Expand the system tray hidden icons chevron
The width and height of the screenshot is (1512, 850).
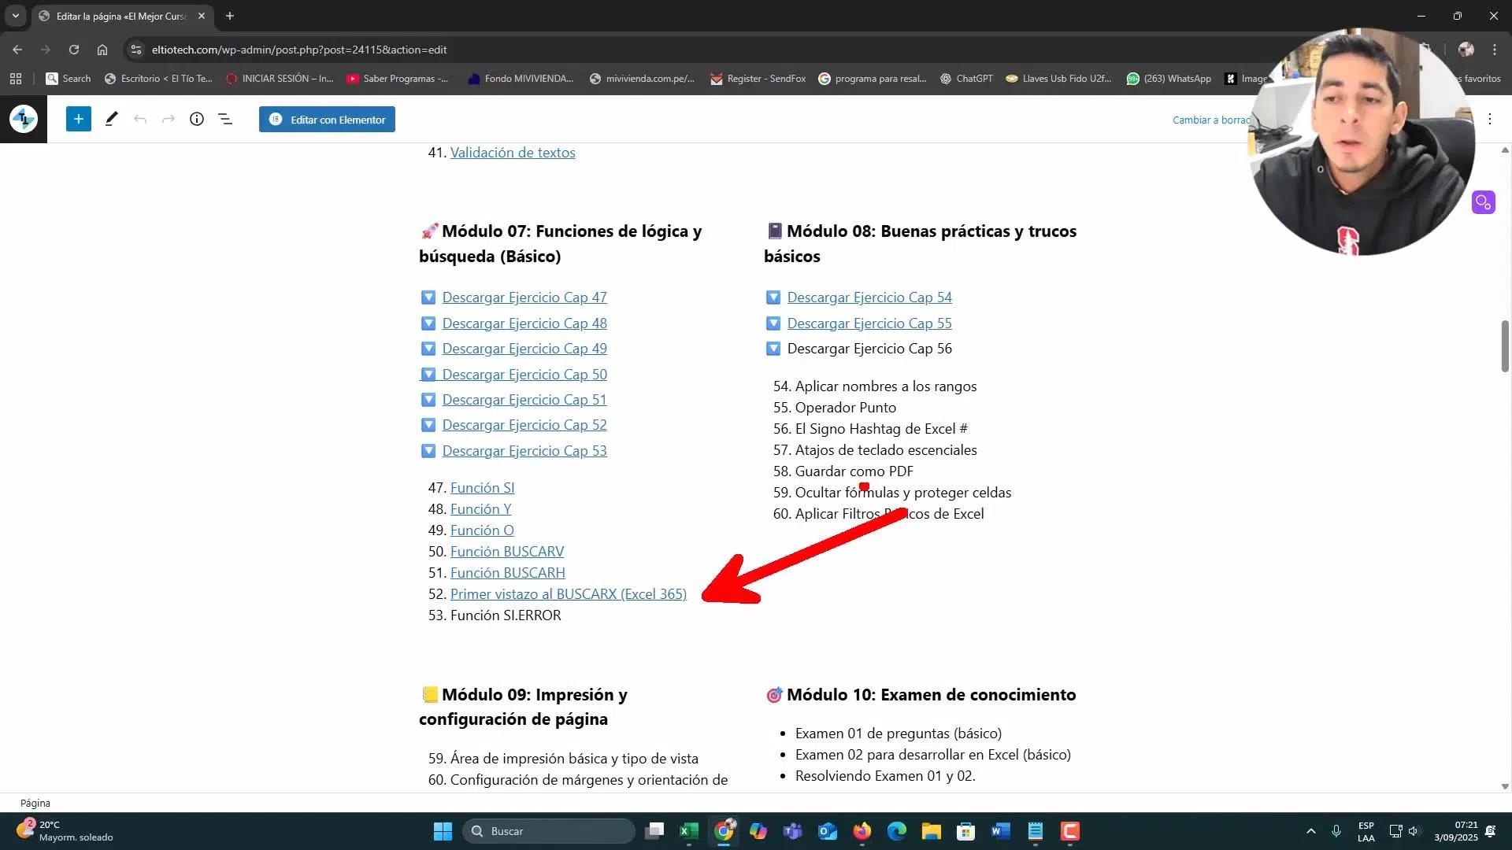coord(1310,831)
